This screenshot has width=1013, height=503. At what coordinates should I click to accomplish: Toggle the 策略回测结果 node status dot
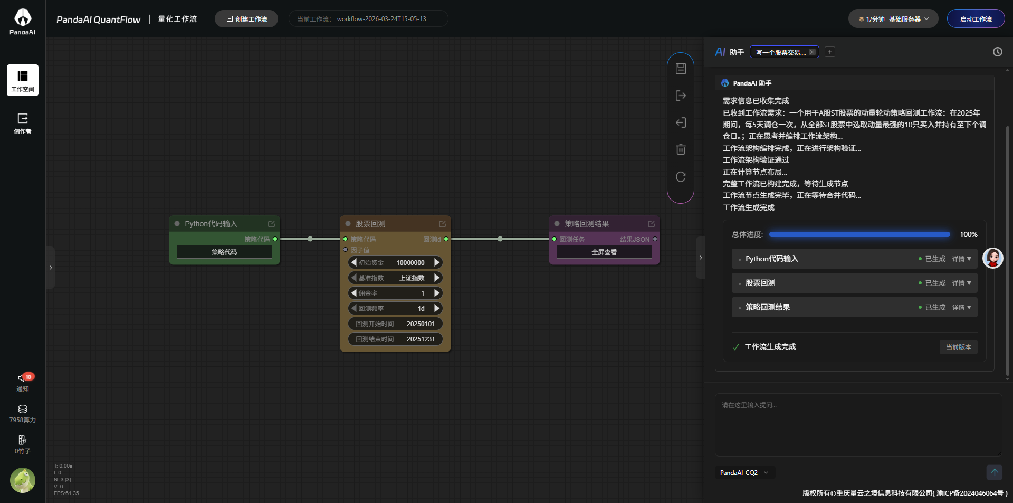(557, 224)
